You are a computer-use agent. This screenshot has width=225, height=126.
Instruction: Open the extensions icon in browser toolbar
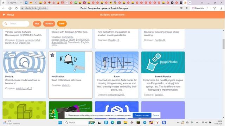(x=215, y=8)
